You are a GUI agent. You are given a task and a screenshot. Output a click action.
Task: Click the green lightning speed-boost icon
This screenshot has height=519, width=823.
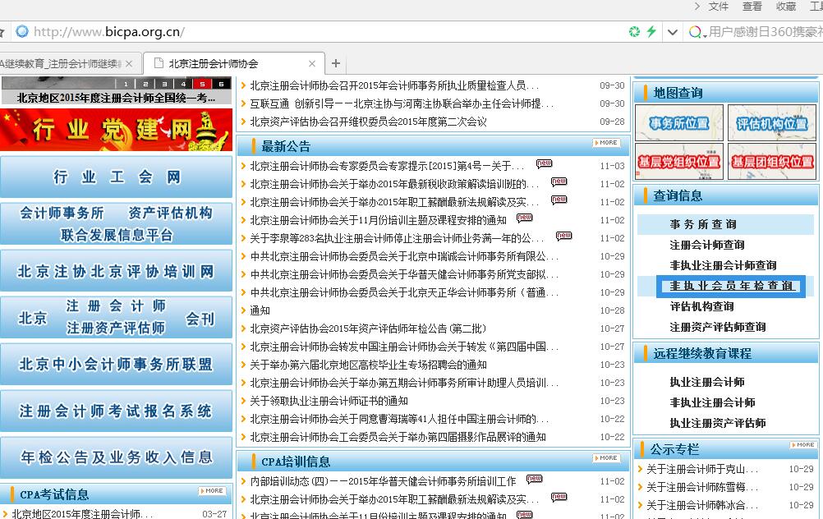coord(651,31)
